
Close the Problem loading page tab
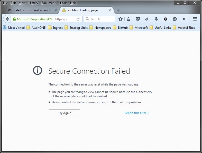tap(110, 10)
